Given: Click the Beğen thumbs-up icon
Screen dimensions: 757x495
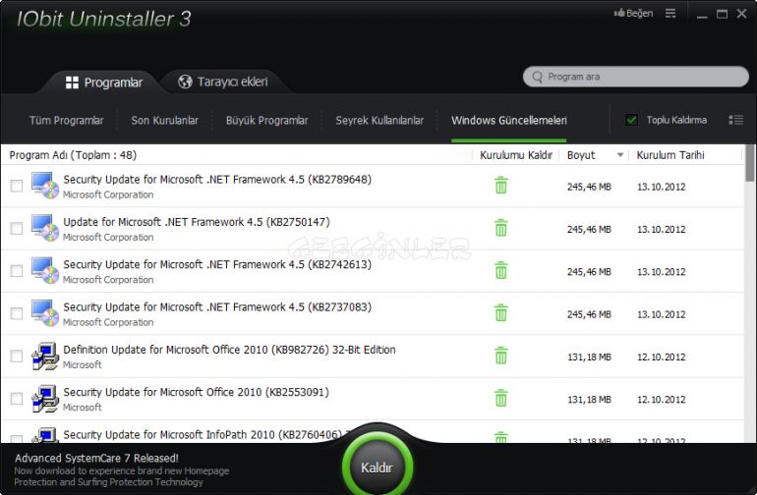Looking at the screenshot, I should click(619, 13).
